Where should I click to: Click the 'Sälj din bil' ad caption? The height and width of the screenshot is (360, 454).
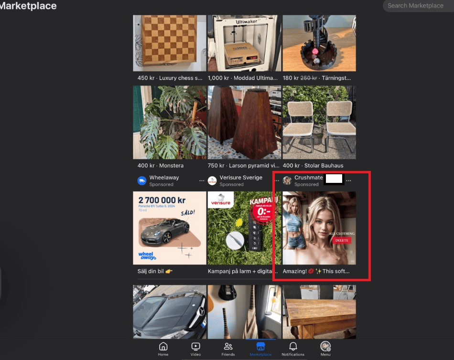(x=155, y=271)
